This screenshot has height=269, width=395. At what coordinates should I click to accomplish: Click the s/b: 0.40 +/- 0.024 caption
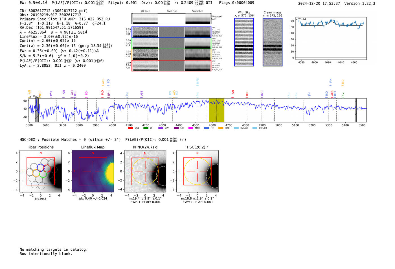(93, 198)
